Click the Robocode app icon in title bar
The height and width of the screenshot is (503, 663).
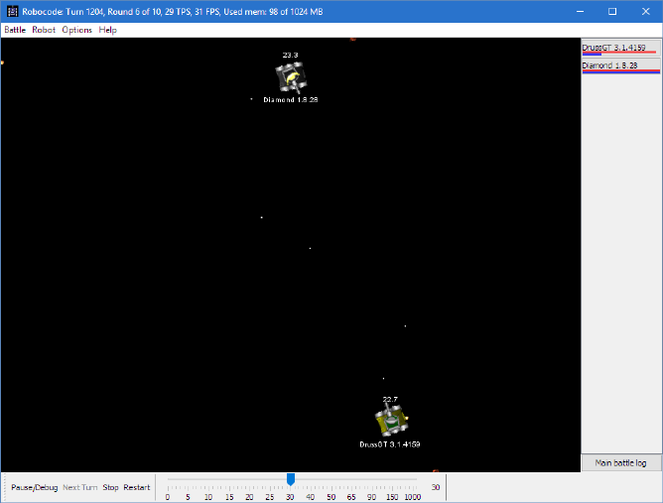[x=12, y=12]
